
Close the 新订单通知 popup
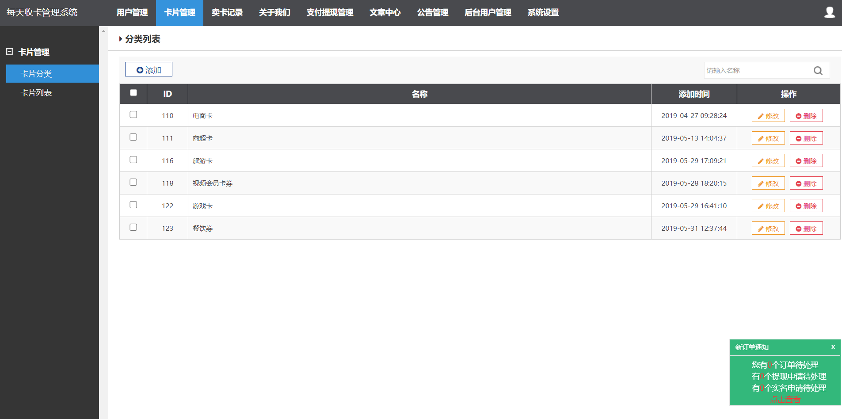[833, 347]
